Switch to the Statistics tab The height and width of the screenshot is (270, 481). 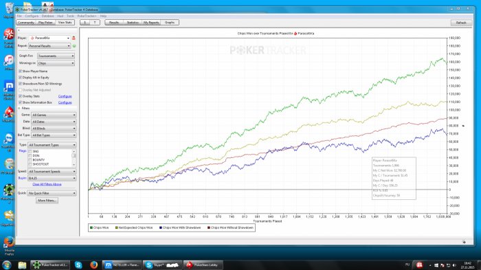(x=133, y=23)
